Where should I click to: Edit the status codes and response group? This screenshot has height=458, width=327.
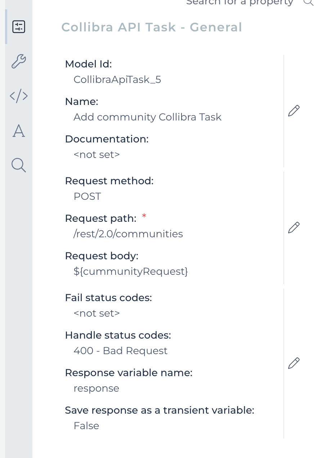tap(294, 363)
